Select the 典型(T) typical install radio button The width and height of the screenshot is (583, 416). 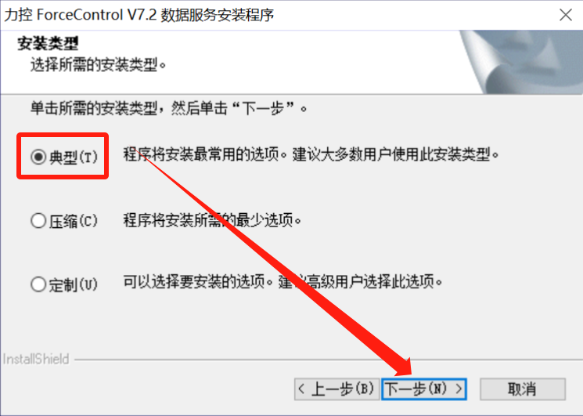64,157
